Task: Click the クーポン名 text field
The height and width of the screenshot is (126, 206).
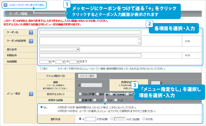Action: (x=90, y=32)
